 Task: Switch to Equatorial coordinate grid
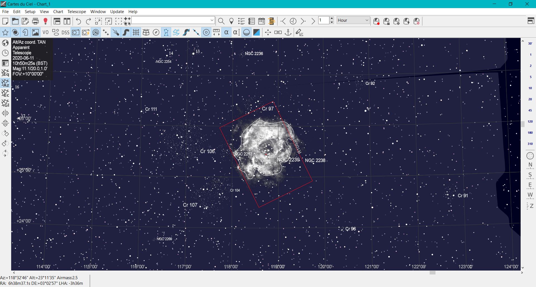tap(5, 73)
